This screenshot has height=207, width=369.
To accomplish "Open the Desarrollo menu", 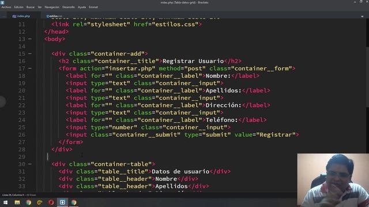I will click(69, 7).
